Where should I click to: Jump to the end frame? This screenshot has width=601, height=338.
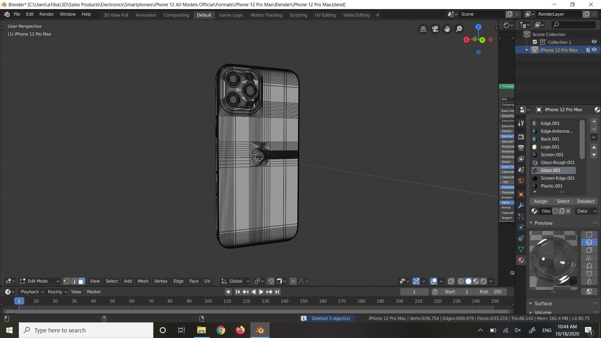pos(277,292)
